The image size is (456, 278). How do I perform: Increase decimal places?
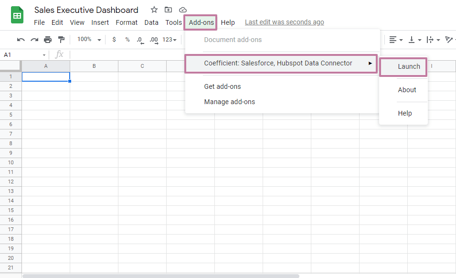154,40
